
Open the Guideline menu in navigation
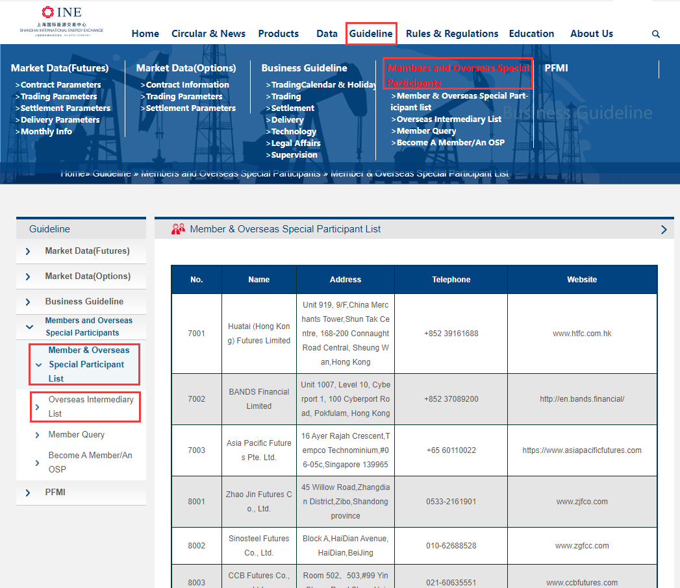370,34
